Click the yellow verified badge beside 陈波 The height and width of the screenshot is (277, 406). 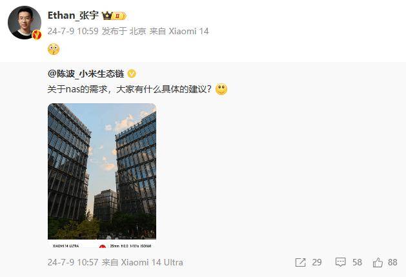[132, 74]
